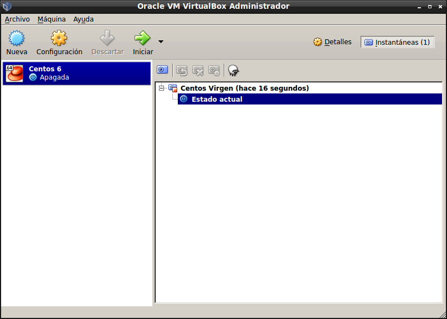Click the VirtualBox title bar icon

[7, 6]
